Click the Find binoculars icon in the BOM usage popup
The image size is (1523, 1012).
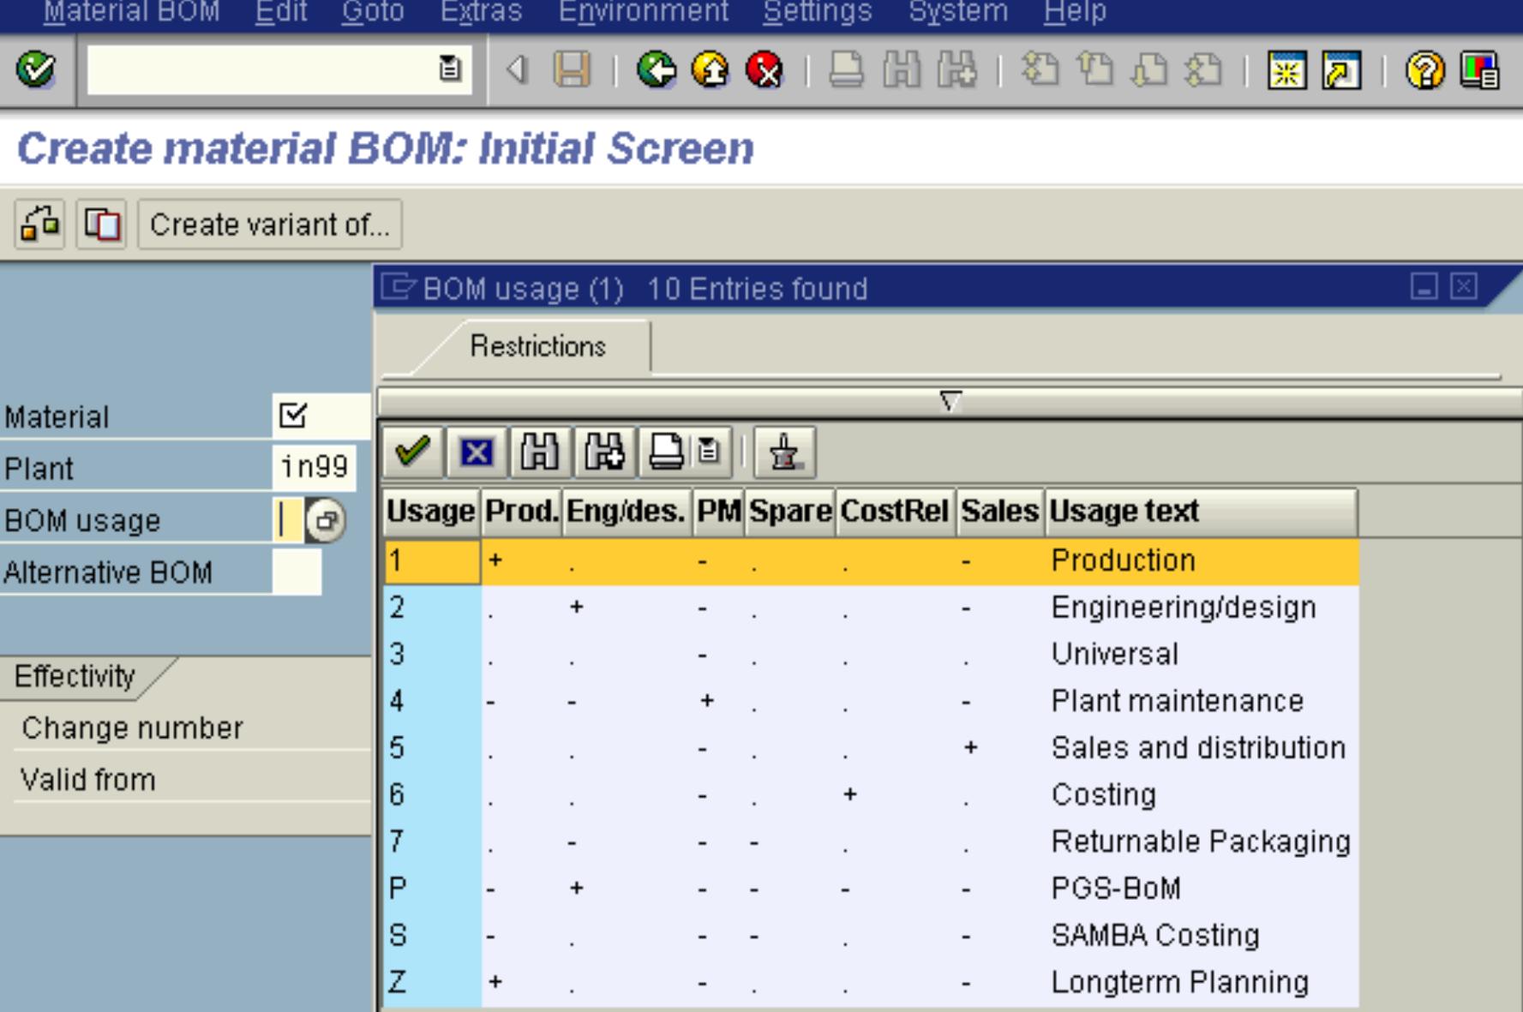pos(538,453)
